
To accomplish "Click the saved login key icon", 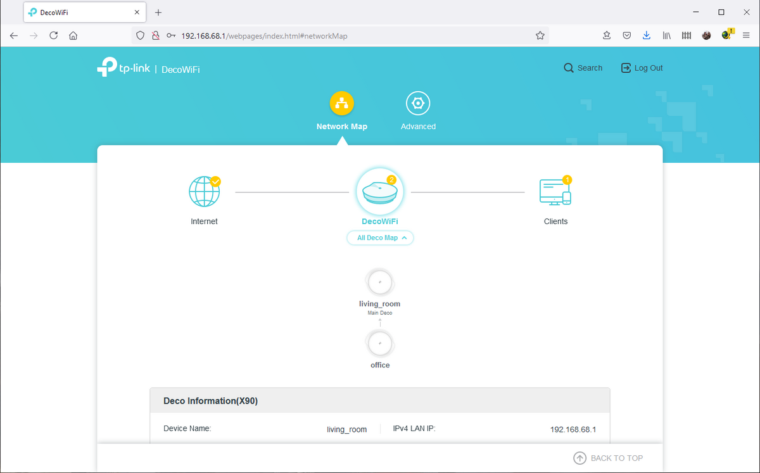I will [x=171, y=36].
